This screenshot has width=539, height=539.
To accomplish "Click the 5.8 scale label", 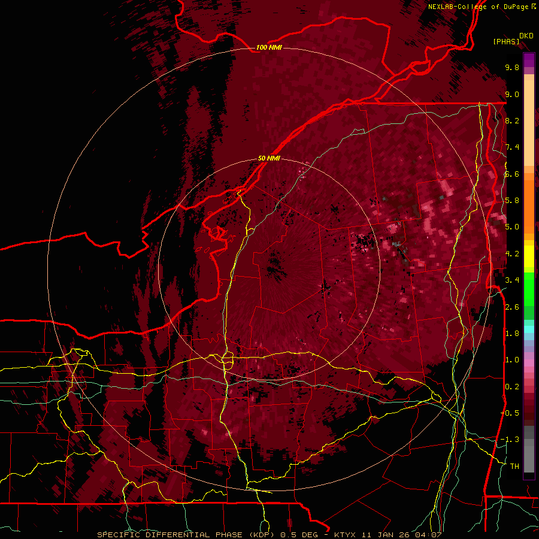I will coord(512,200).
